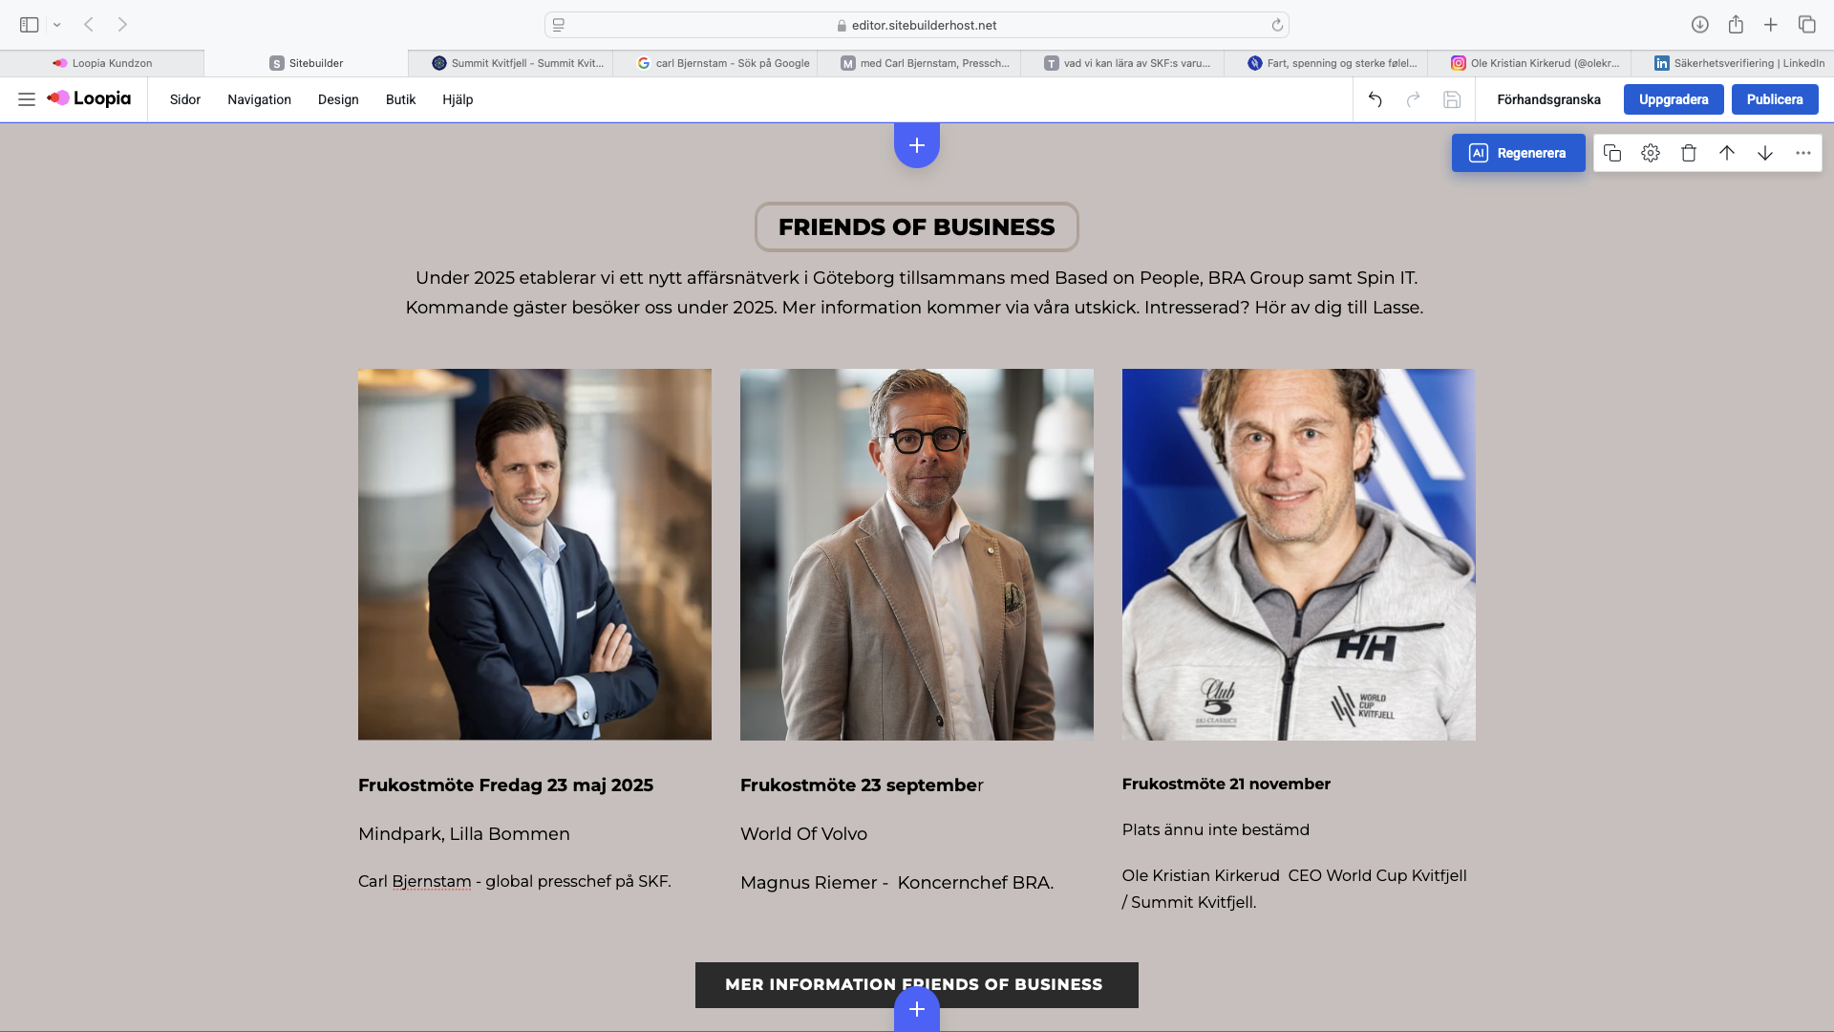
Task: Move section down with arrow icon
Action: click(x=1765, y=153)
